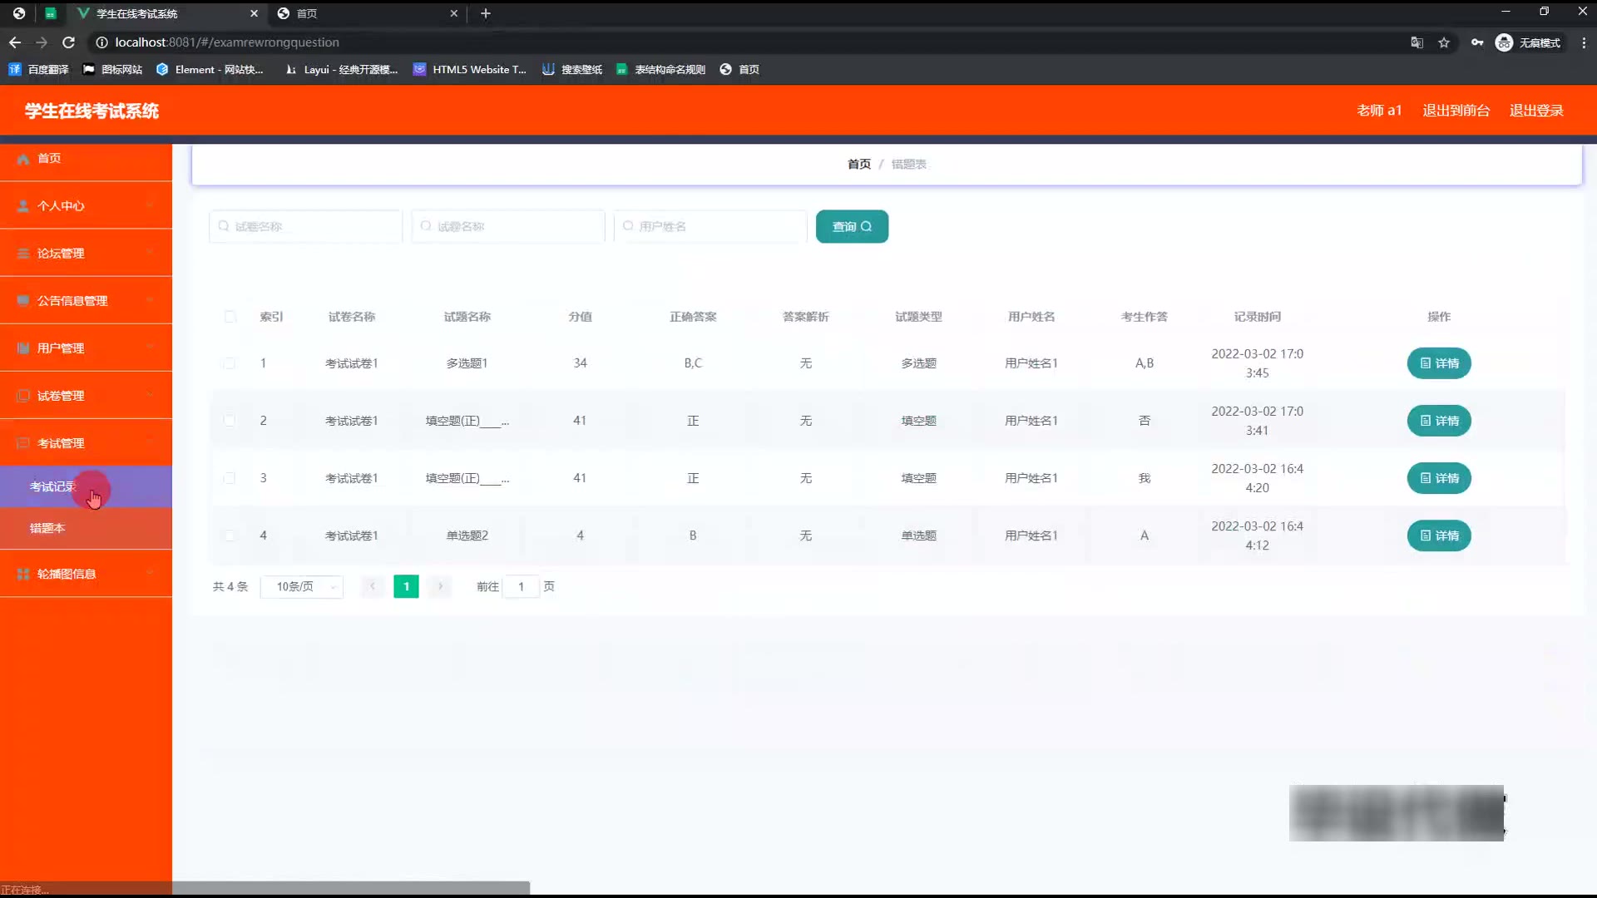
Task: Check the row 4 checkbox for 单选题2
Action: (230, 535)
